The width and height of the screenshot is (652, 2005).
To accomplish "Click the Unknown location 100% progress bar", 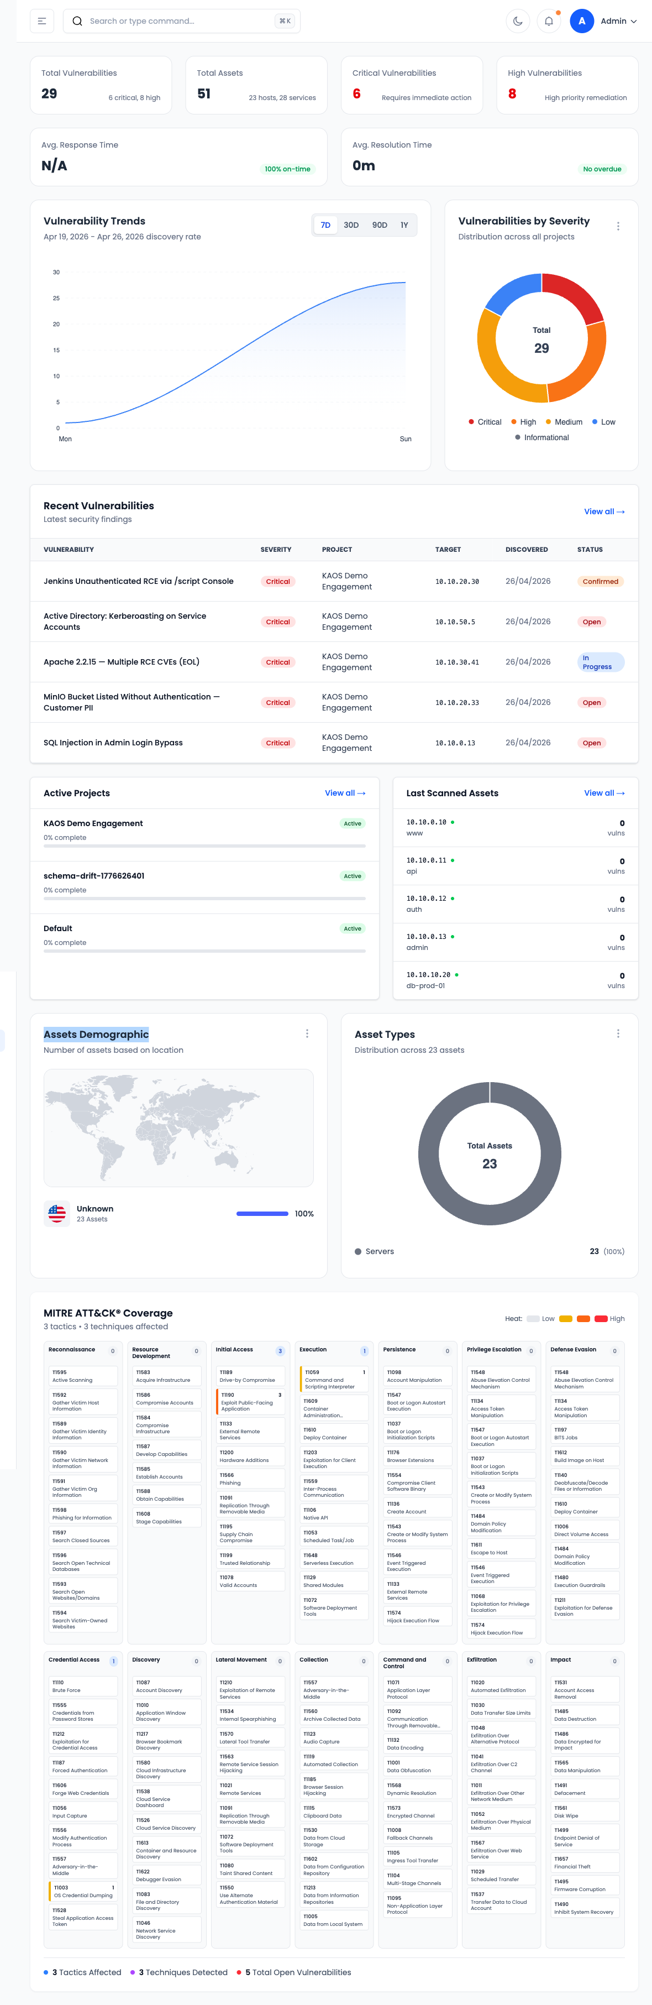I will (x=262, y=1213).
